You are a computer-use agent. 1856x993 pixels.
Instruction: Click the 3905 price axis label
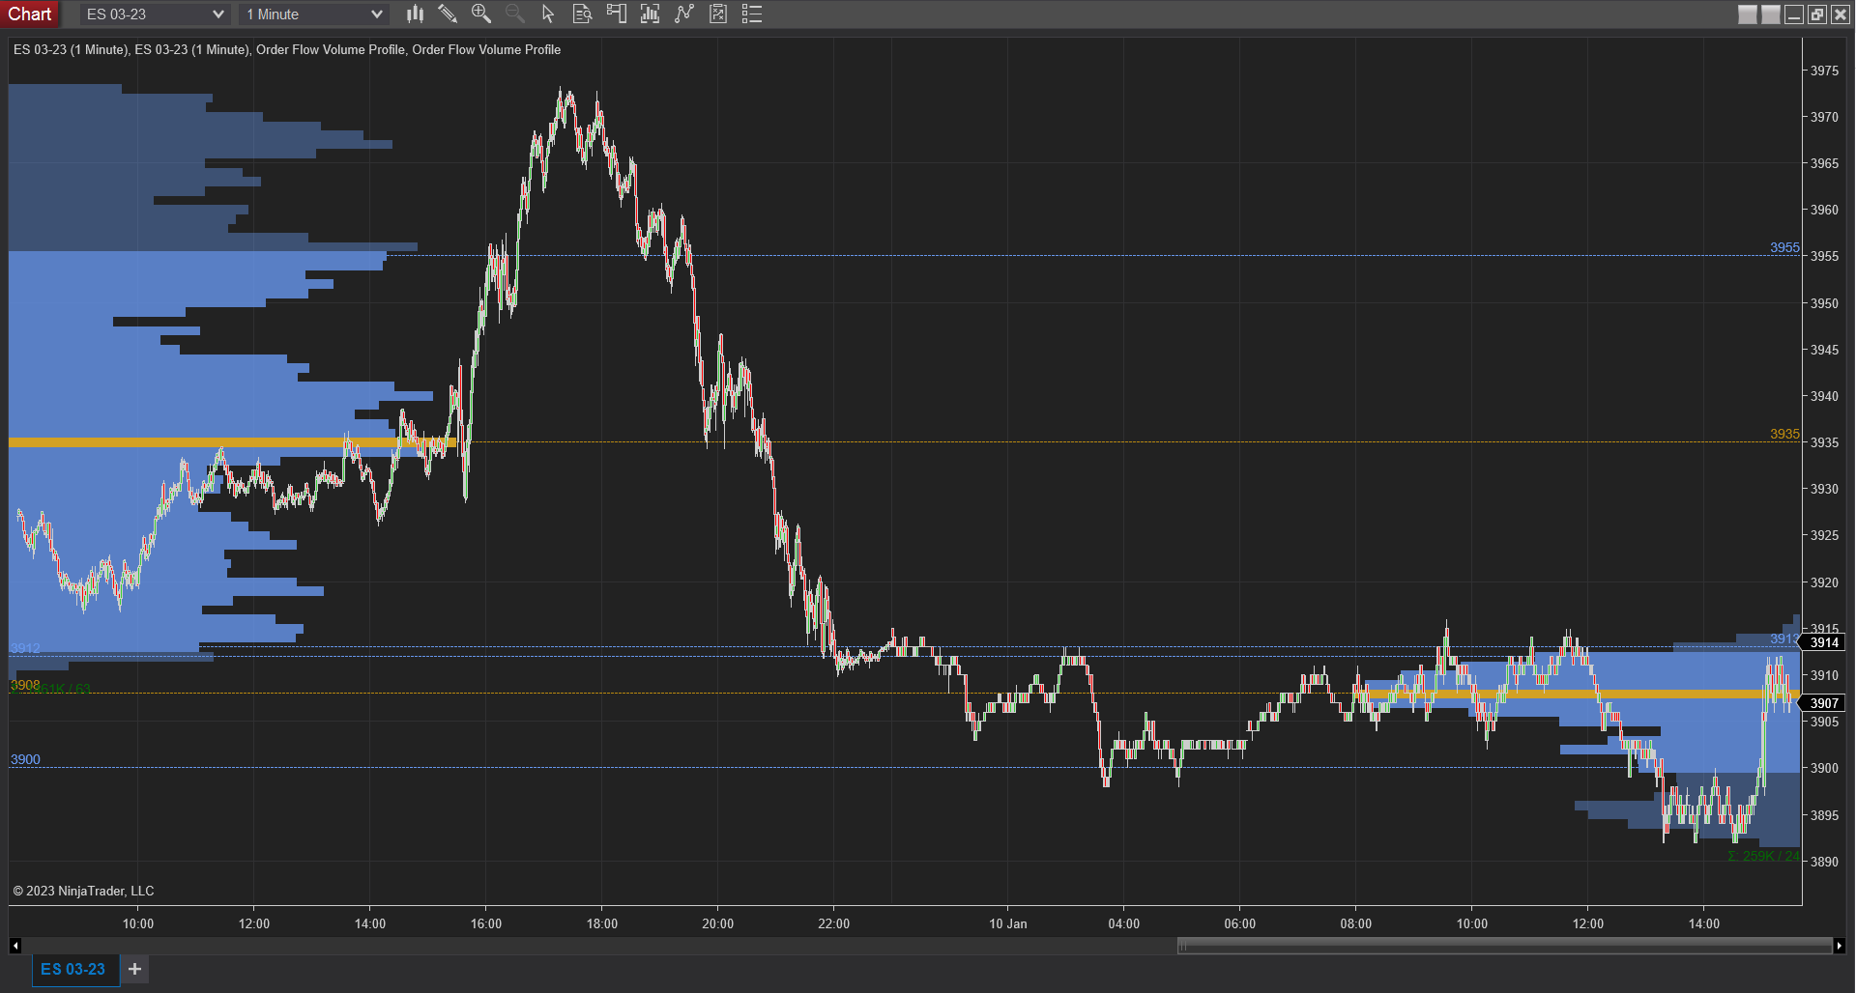(1825, 722)
